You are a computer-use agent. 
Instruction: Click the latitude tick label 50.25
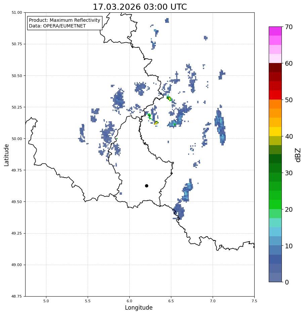click(x=17, y=107)
